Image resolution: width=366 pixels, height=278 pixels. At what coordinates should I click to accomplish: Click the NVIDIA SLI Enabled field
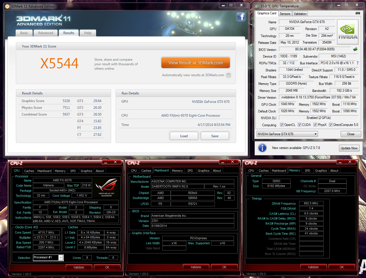click(319, 118)
